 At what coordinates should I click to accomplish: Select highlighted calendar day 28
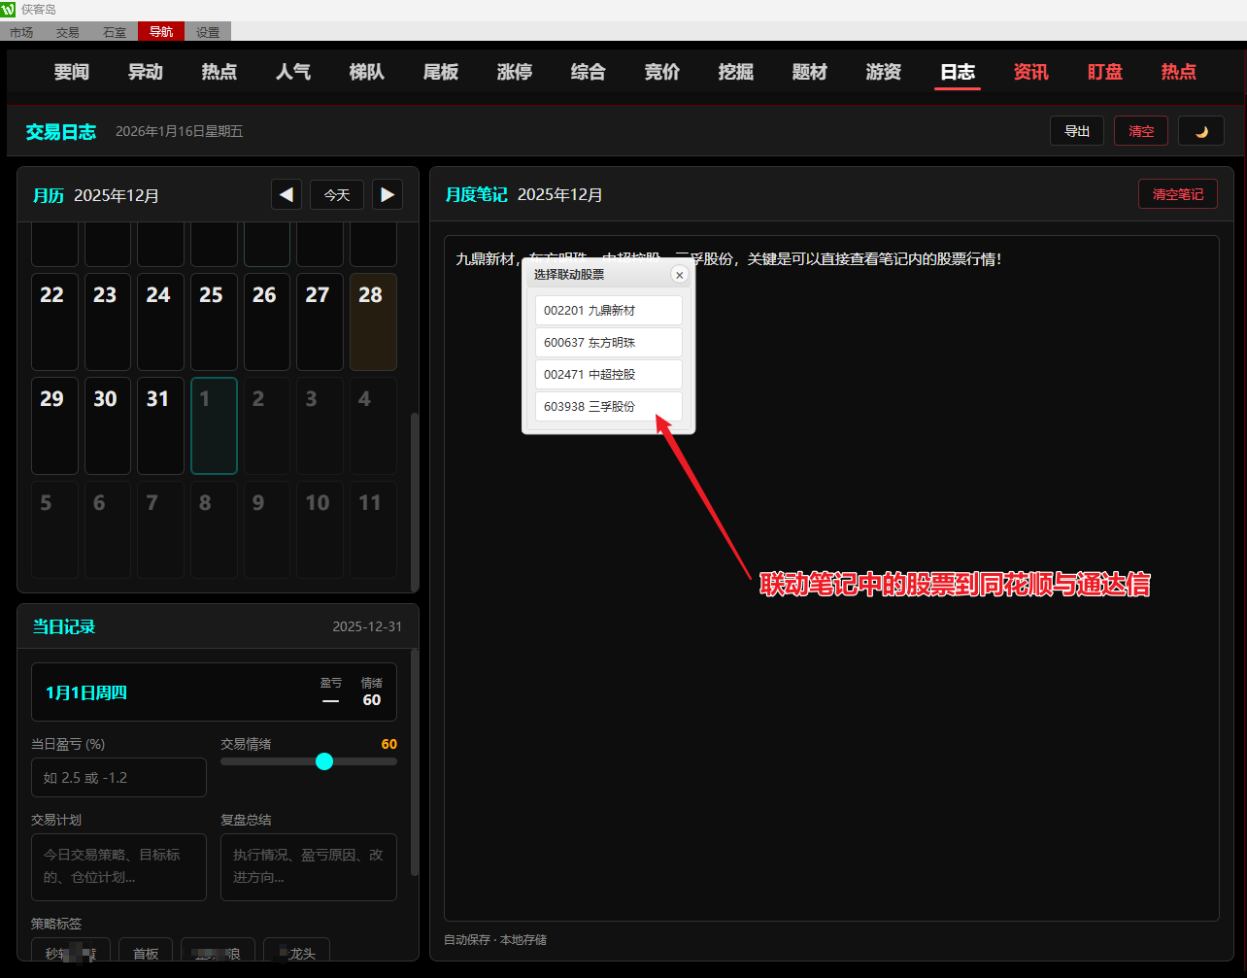coord(373,321)
